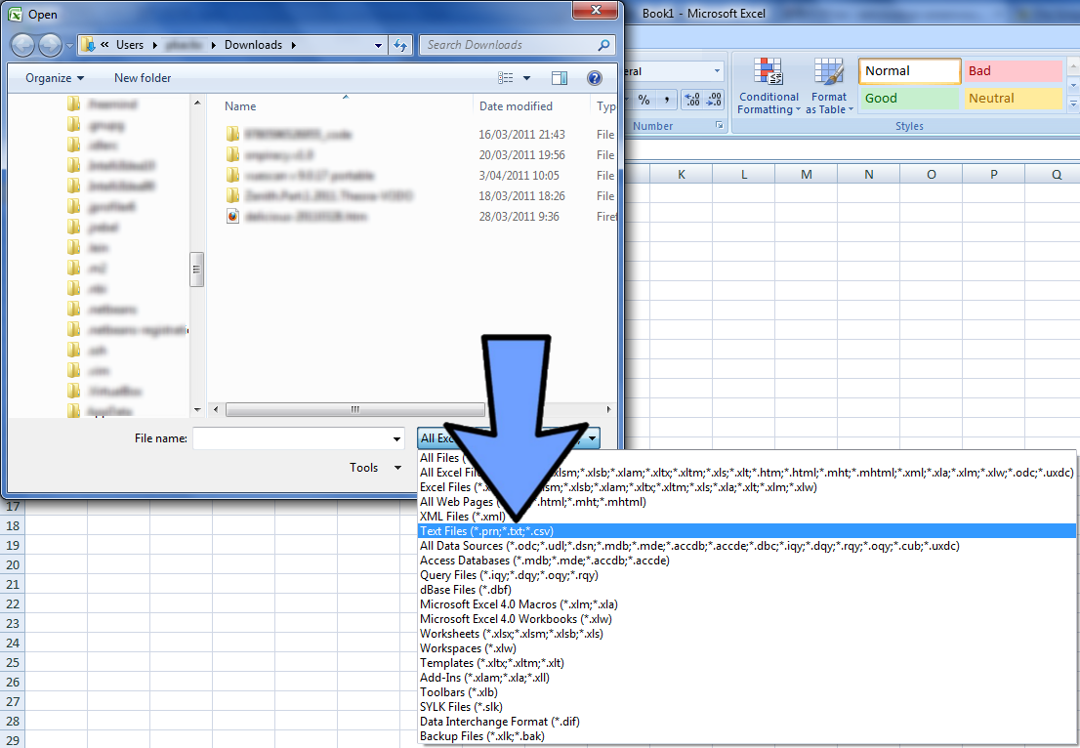Apply the Bad cell style
1080x748 pixels.
[x=1014, y=71]
